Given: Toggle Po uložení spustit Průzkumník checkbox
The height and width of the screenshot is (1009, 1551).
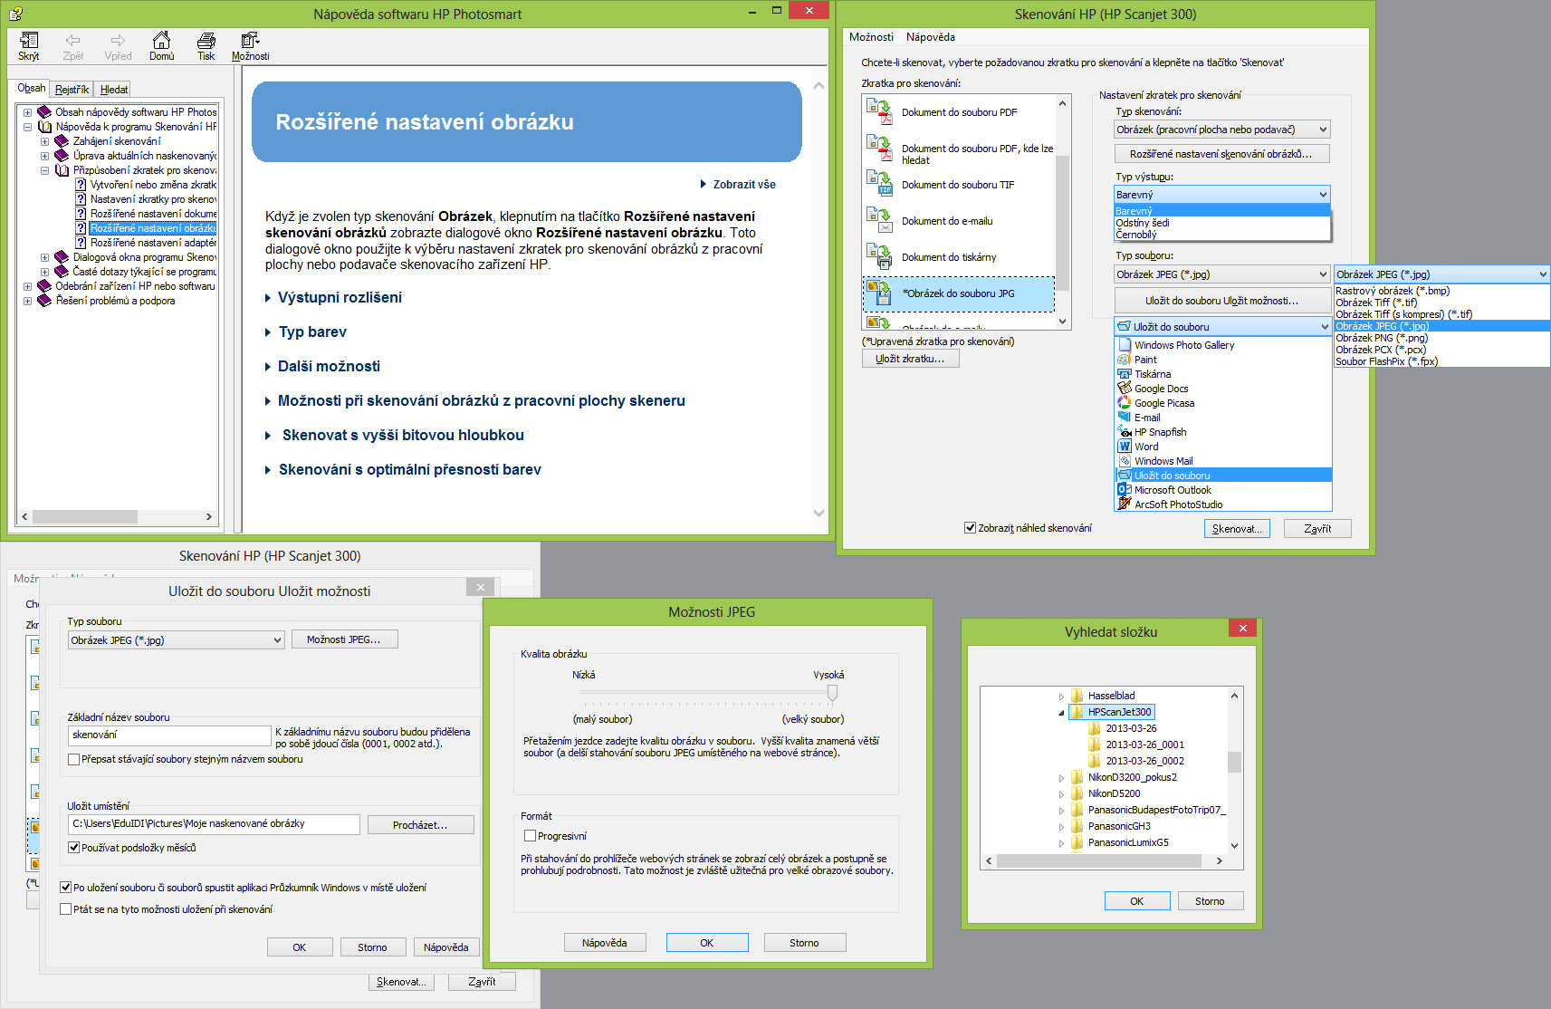Looking at the screenshot, I should click(x=65, y=888).
